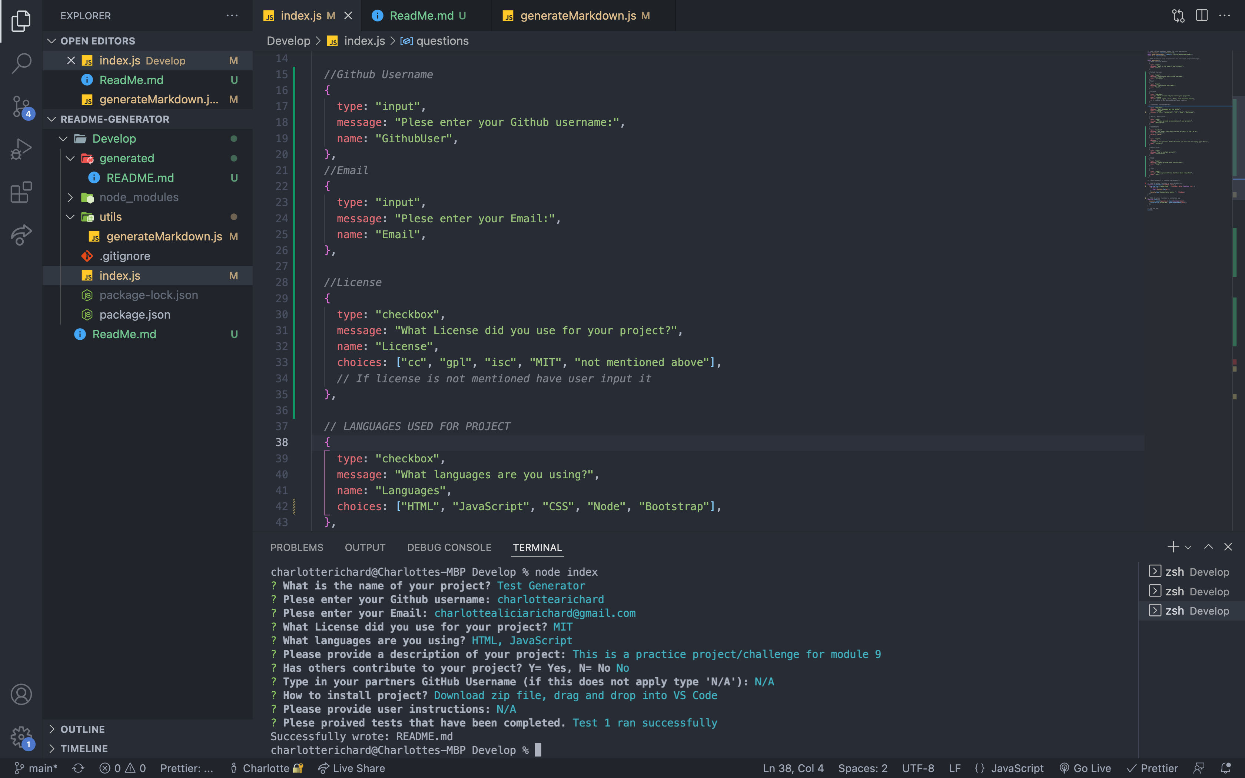Expand the Outline section
Image resolution: width=1245 pixels, height=778 pixels.
pyautogui.click(x=52, y=729)
